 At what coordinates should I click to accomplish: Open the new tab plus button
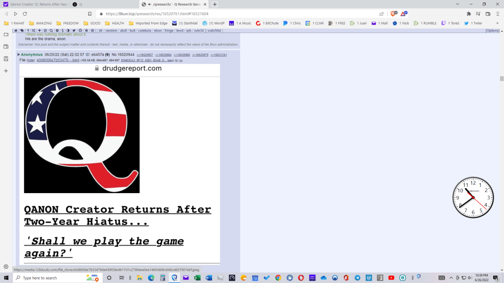215,4
